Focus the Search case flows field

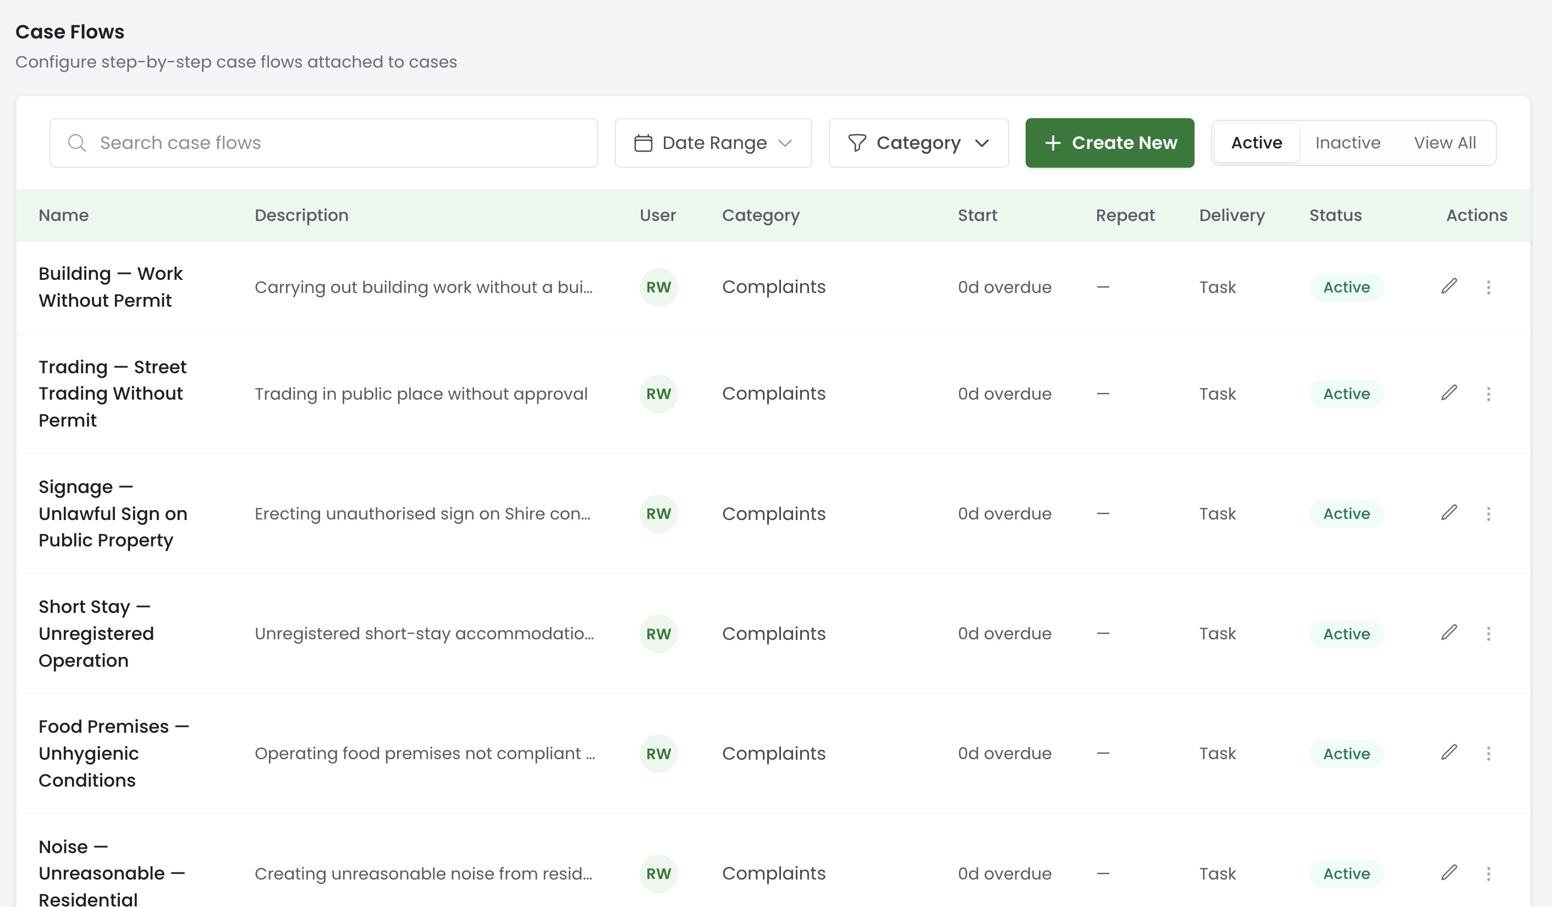[x=323, y=143]
